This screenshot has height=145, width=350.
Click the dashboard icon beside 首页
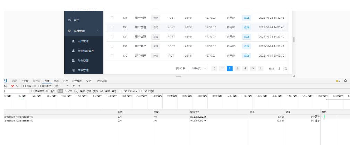69,21
